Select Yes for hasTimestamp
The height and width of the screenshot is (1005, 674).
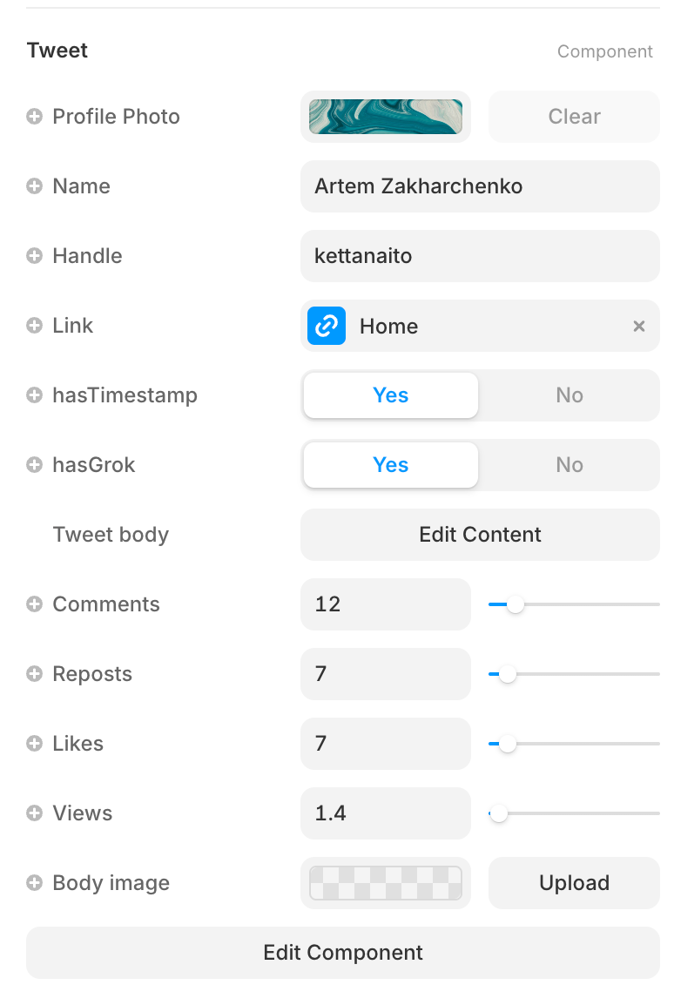tap(390, 395)
